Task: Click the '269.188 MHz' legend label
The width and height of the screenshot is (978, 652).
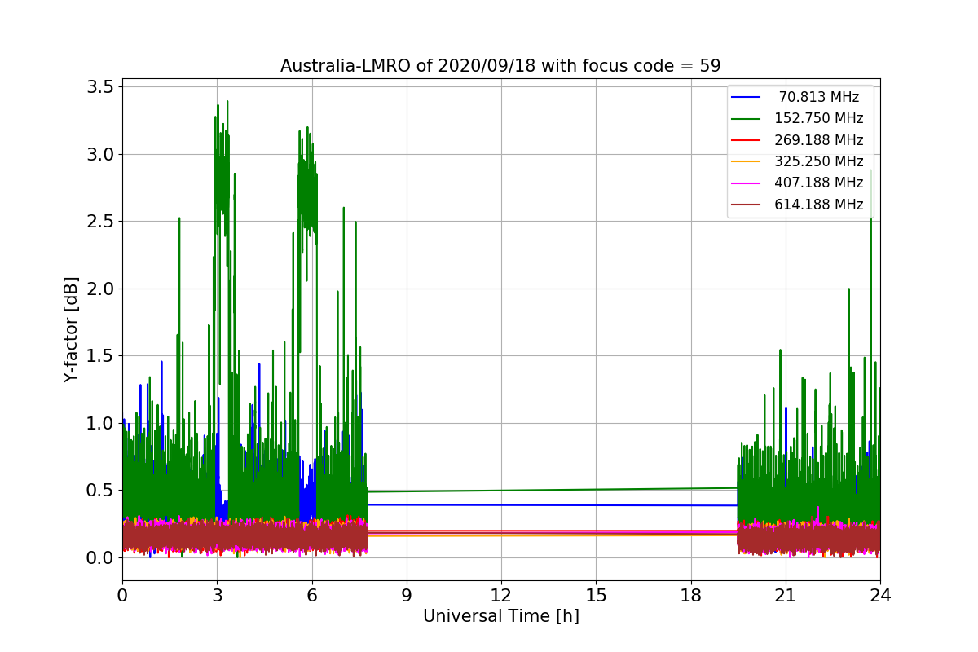Action: point(819,140)
